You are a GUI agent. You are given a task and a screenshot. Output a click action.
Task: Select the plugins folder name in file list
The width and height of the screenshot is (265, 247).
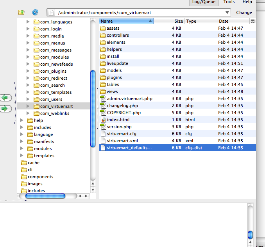tap(114, 77)
